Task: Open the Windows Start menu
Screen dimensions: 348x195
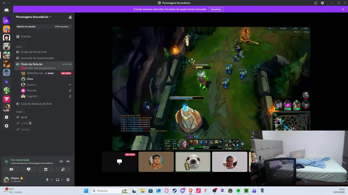Action: tap(86, 191)
